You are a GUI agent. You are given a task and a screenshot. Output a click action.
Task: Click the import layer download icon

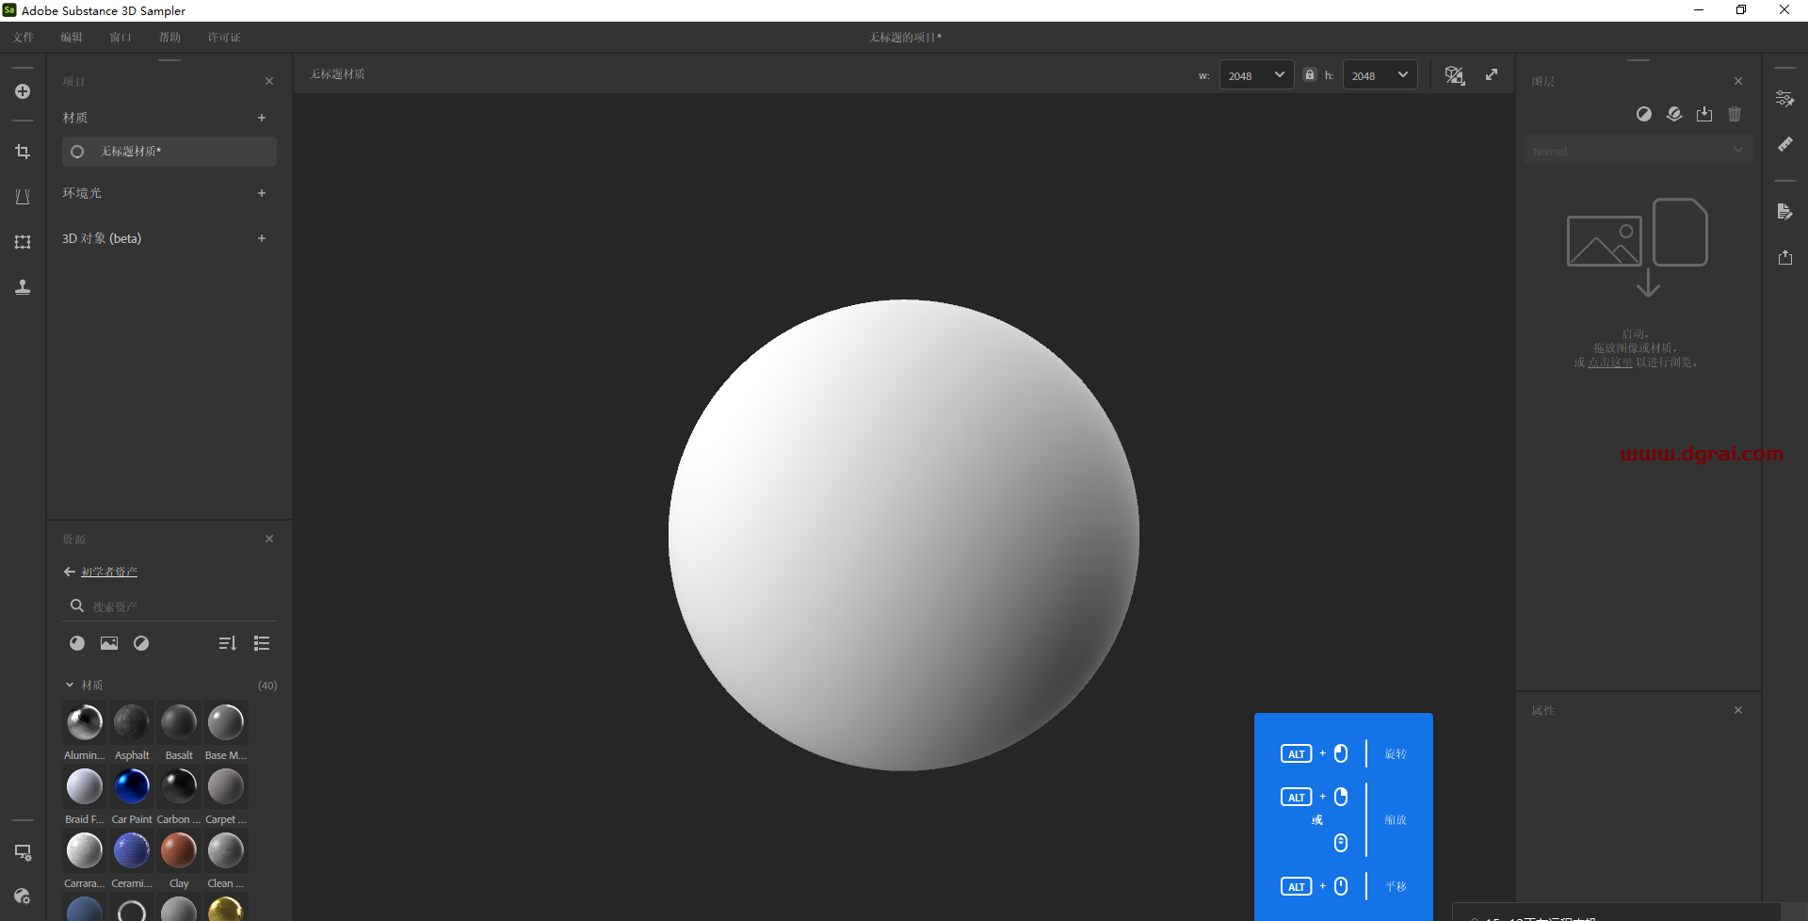pyautogui.click(x=1704, y=114)
